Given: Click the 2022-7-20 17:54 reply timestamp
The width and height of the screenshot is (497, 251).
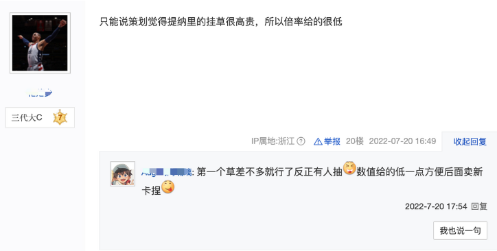Looking at the screenshot, I should pos(436,206).
